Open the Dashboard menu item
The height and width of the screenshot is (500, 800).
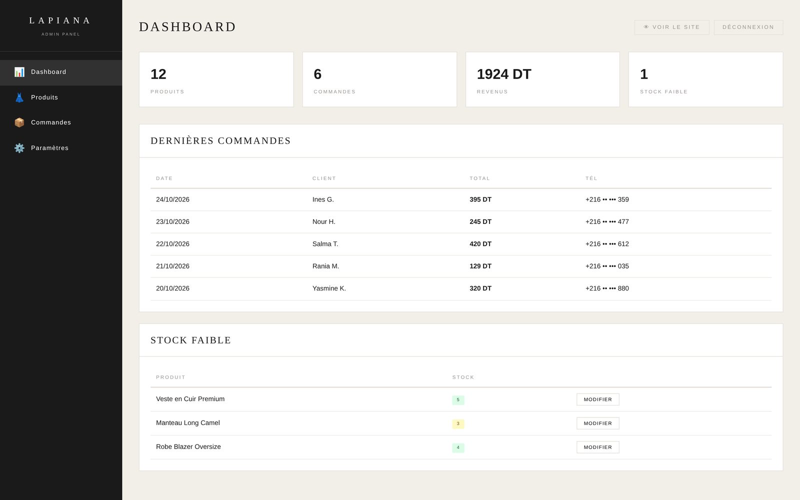[x=61, y=72]
